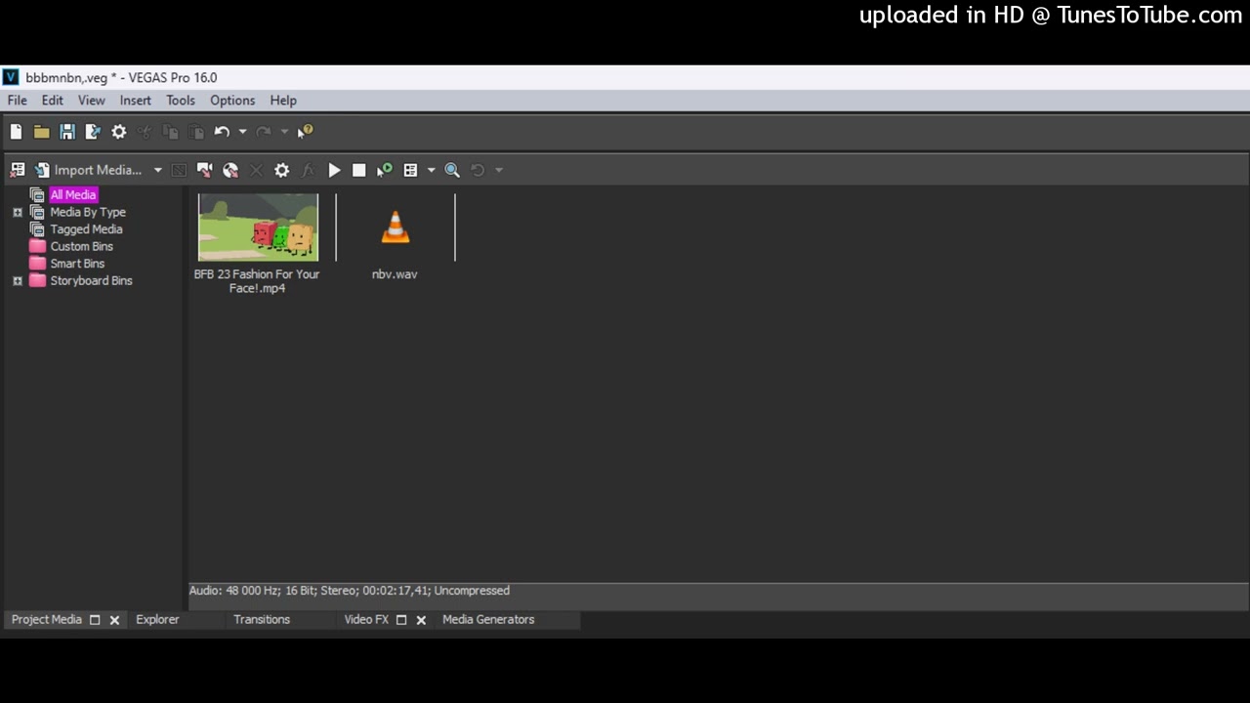Toggle the Auto Preview button
1250x703 pixels.
[385, 170]
